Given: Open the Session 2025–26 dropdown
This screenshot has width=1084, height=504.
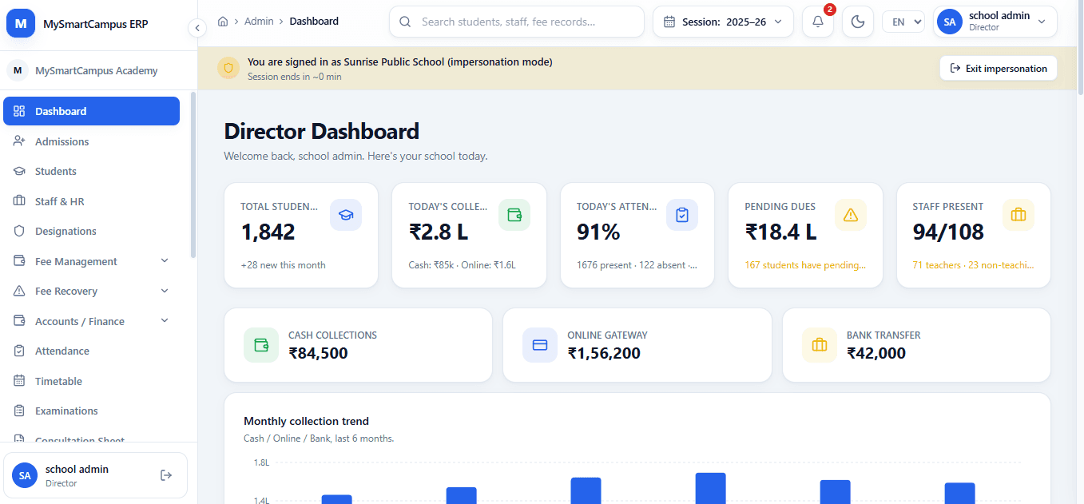Looking at the screenshot, I should click(723, 22).
